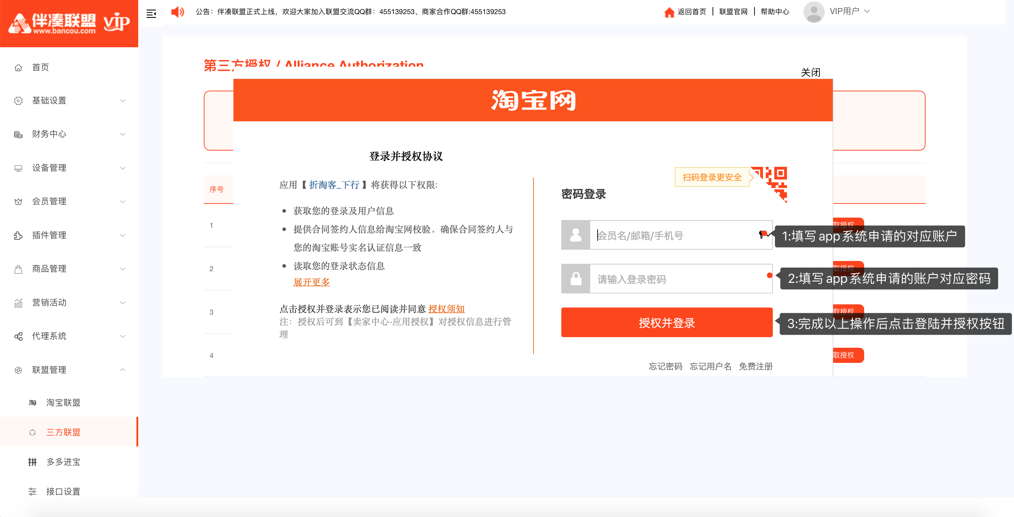This screenshot has width=1014, height=517.
Task: Click the orange home icon in header
Action: 669,12
